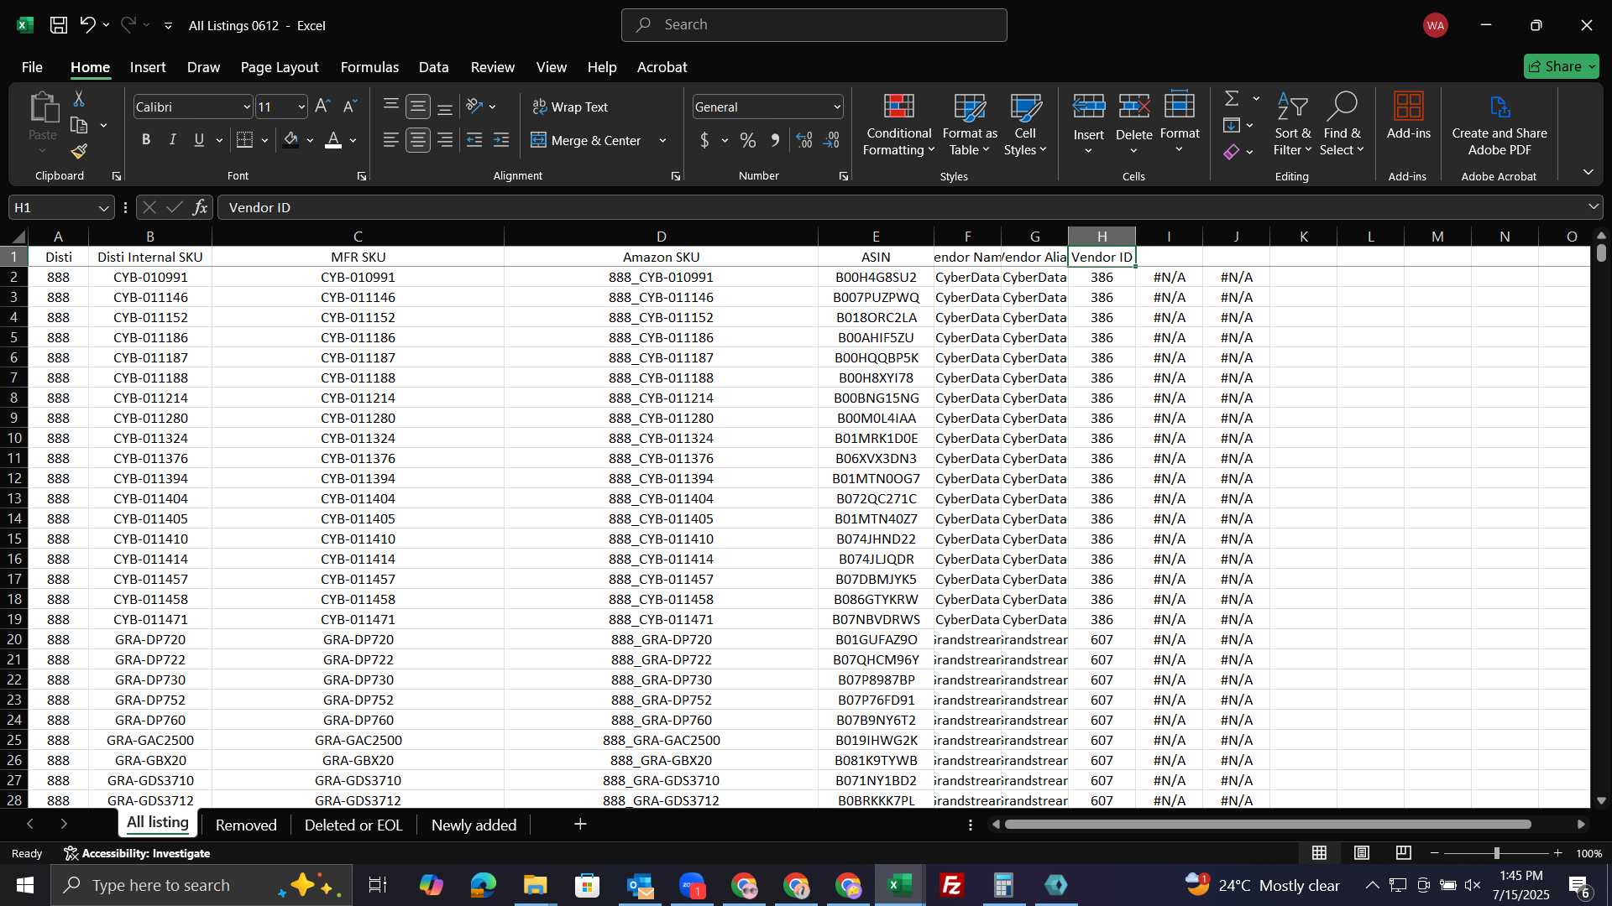Click the Orientation text angle icon
This screenshot has height=906, width=1612.
[x=474, y=107]
